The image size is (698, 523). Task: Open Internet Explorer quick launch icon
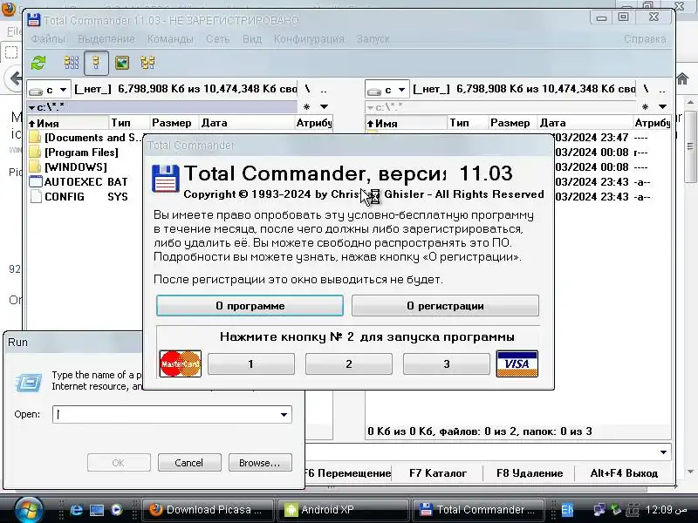pos(77,510)
